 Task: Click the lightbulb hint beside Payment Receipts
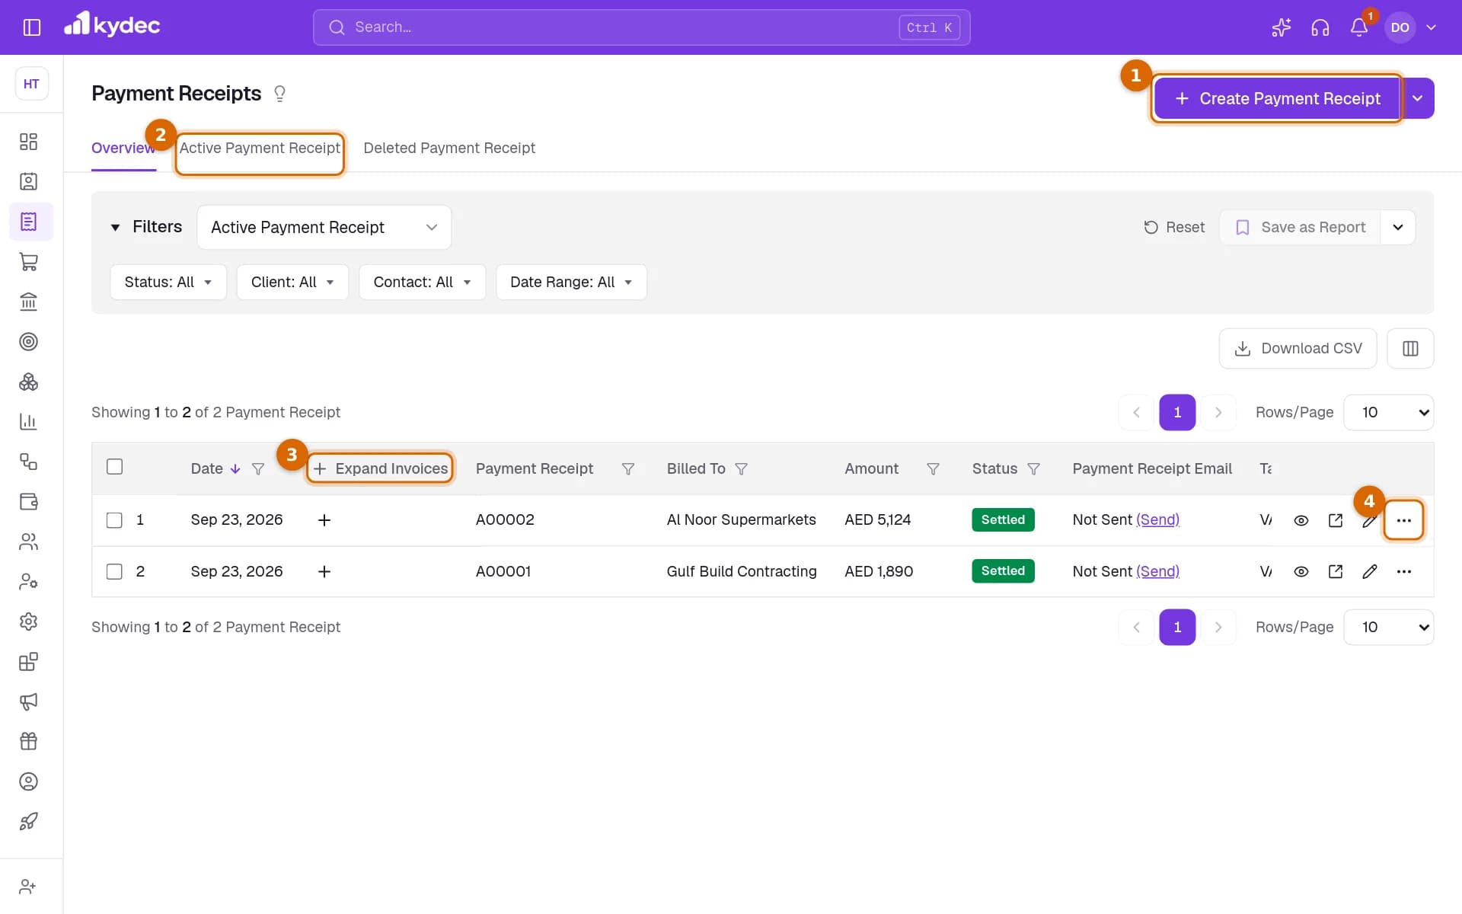(279, 94)
